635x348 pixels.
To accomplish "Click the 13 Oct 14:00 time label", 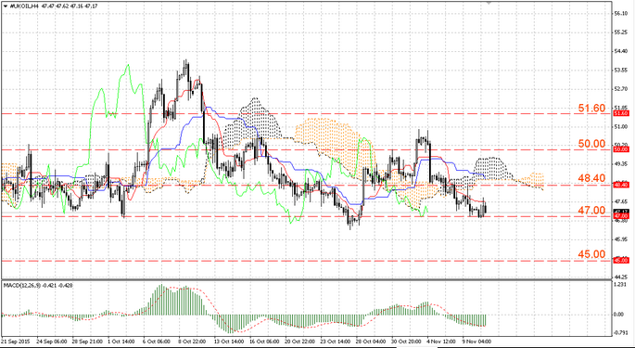I will coord(228,342).
